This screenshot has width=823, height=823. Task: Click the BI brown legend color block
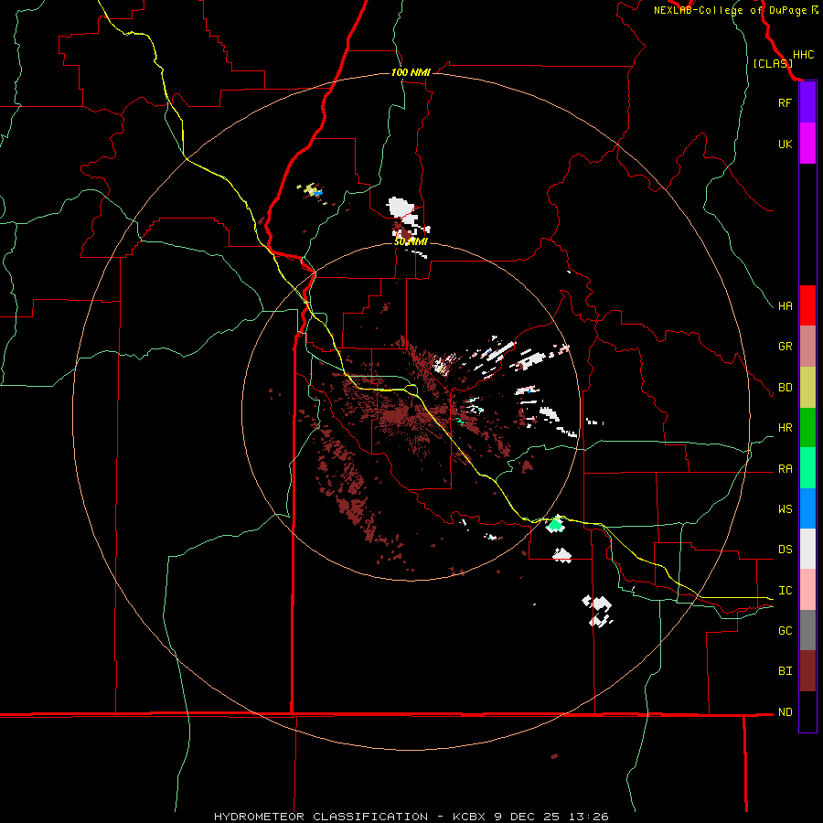[807, 671]
